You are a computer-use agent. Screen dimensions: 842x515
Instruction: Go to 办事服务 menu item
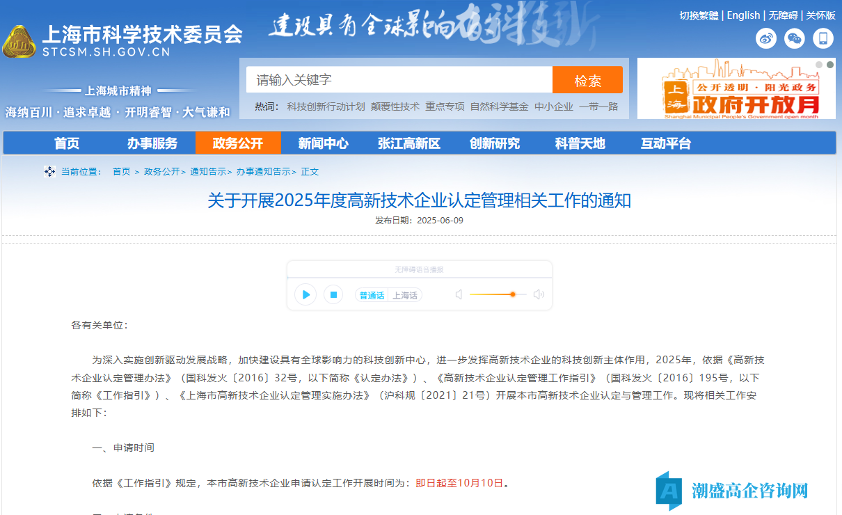[x=152, y=143]
